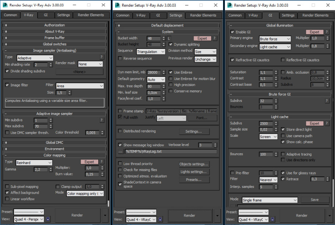Toggle the Image filter checkbox
Screen dimensions: 335x225
coord(7,85)
